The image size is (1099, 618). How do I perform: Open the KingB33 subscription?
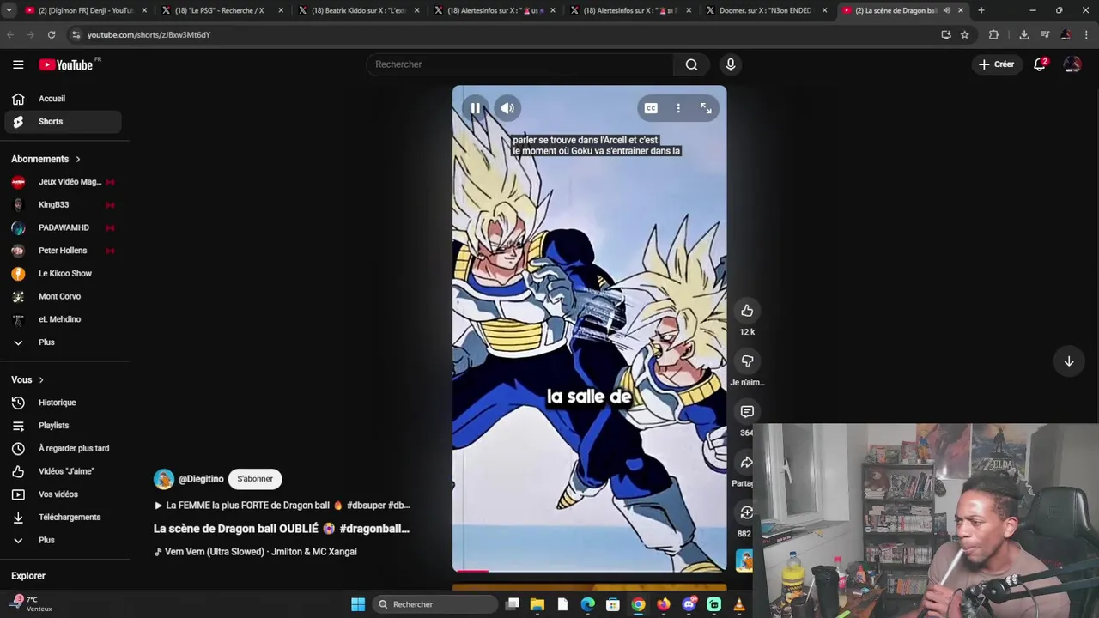[63, 205]
